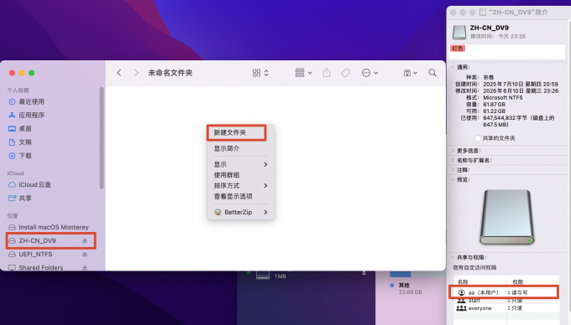Select the UEFI_NTFS volume in sidebar
This screenshot has width=571, height=325.
(x=35, y=254)
